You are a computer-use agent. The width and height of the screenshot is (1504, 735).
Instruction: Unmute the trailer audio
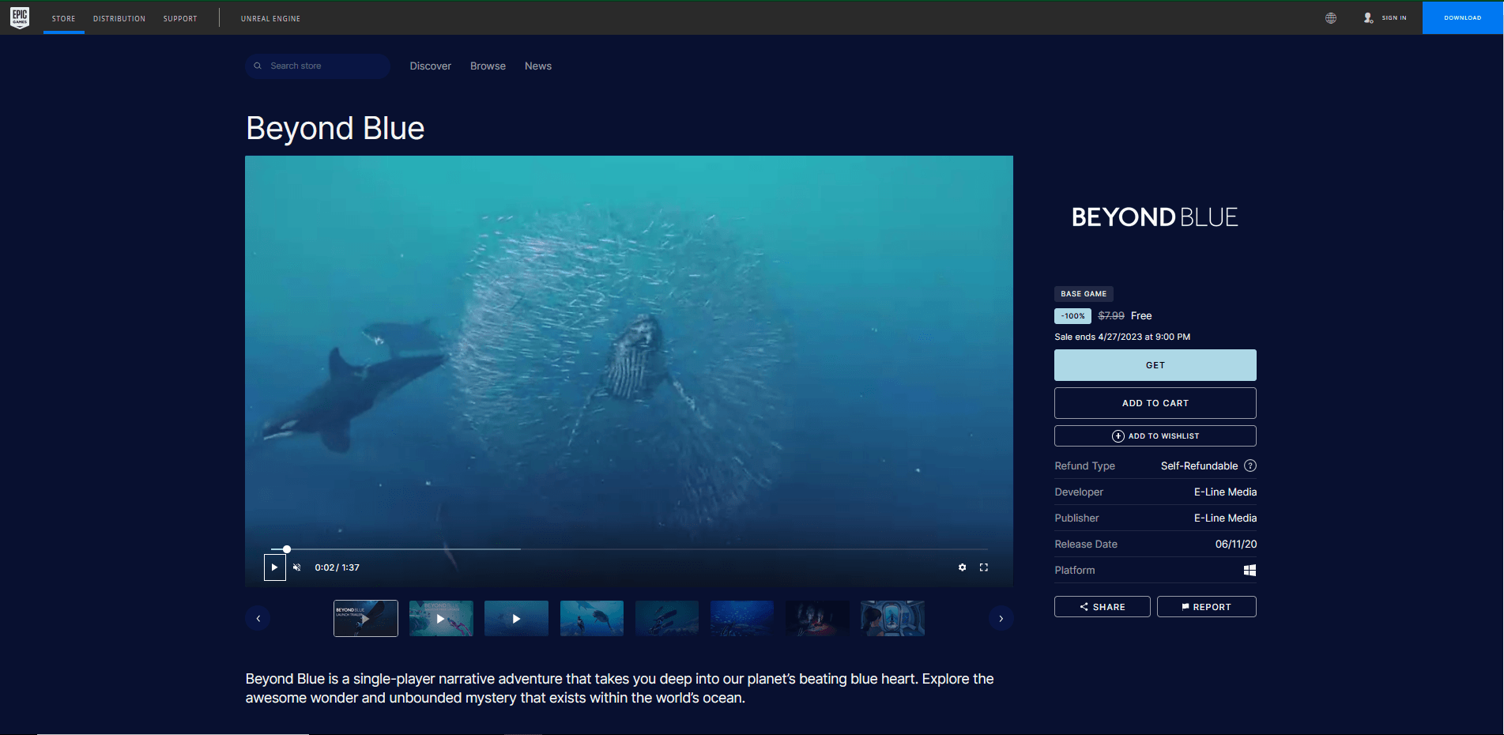297,567
